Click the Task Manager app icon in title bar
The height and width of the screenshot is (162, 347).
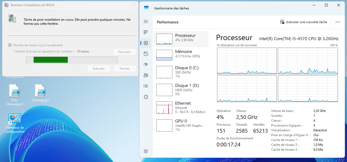146,8
